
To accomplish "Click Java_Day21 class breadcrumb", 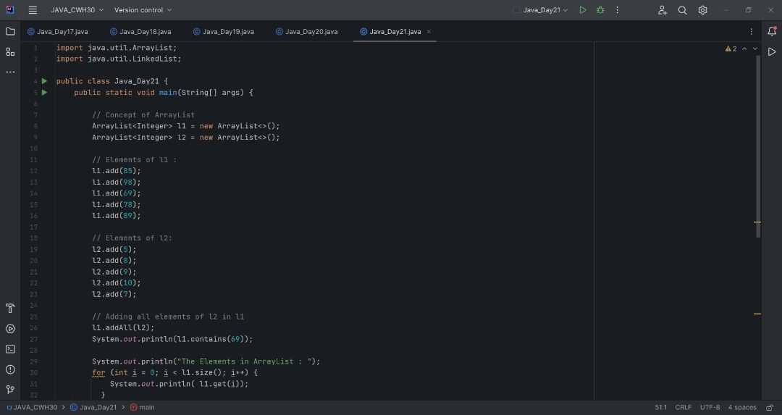I will point(93,408).
